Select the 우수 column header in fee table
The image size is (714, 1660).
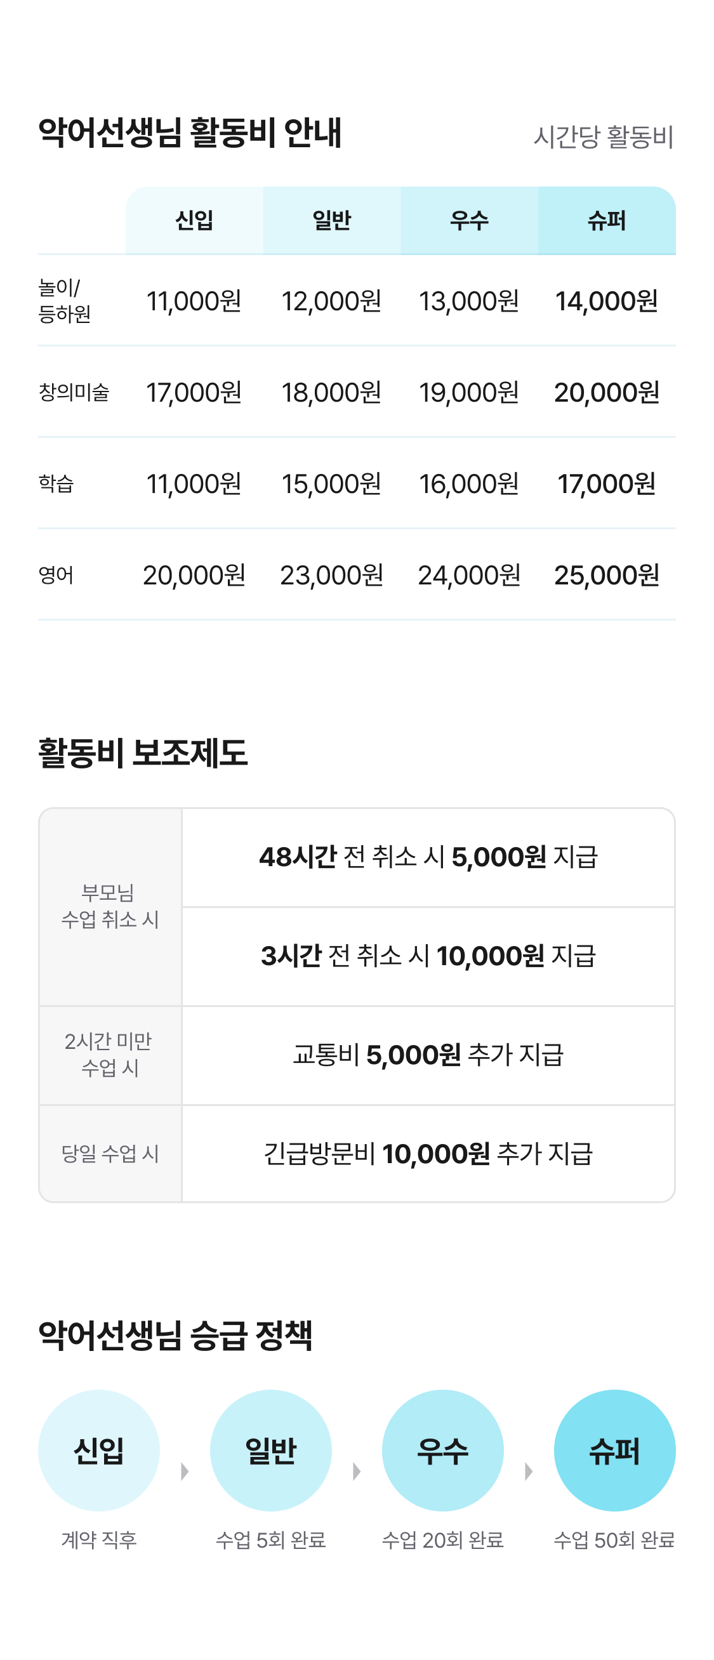click(x=469, y=220)
